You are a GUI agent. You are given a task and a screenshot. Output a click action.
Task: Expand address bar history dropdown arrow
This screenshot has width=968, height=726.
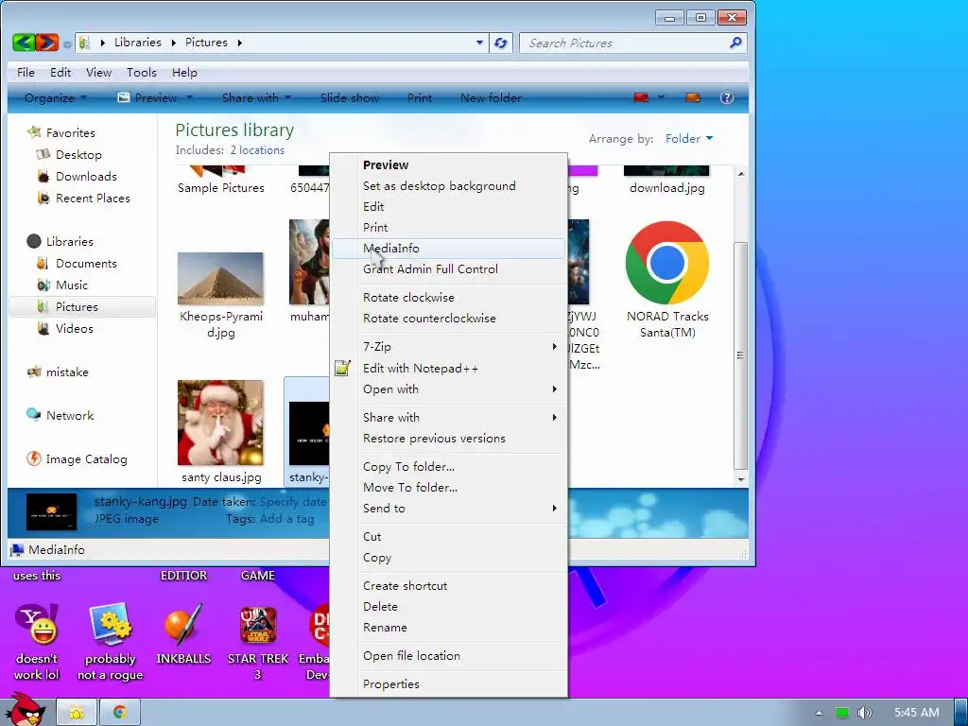(x=479, y=43)
